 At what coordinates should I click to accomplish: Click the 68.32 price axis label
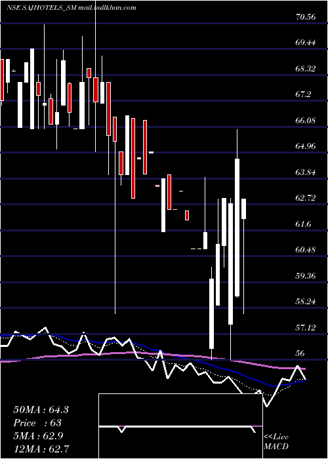[x=306, y=69]
